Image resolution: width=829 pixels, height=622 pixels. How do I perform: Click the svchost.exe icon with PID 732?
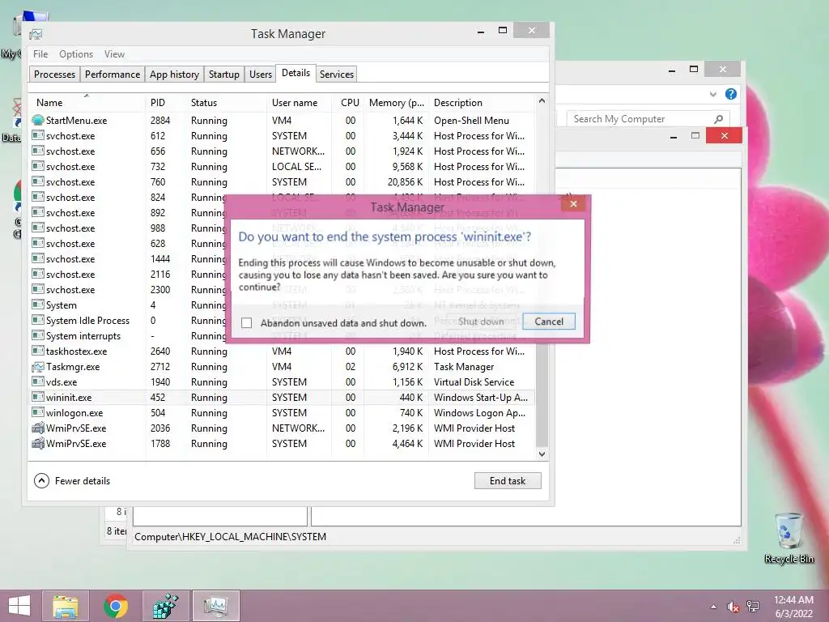coord(37,166)
